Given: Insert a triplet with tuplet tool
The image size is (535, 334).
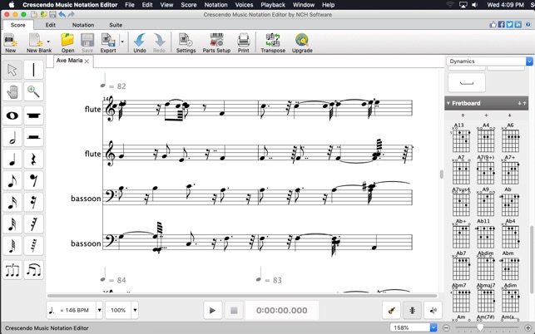Looking at the screenshot, I should [x=12, y=270].
